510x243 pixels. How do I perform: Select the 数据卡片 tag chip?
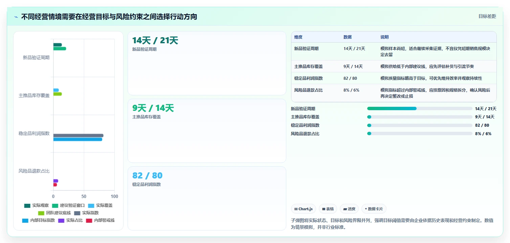(374, 209)
